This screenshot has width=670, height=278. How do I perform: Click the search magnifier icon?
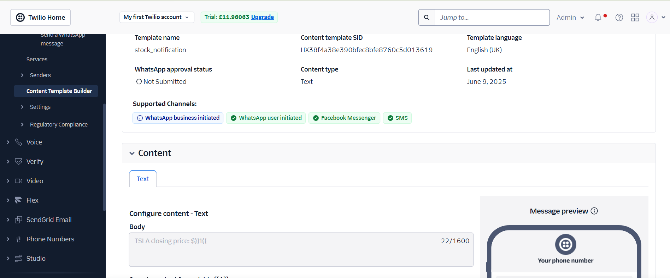pyautogui.click(x=427, y=17)
